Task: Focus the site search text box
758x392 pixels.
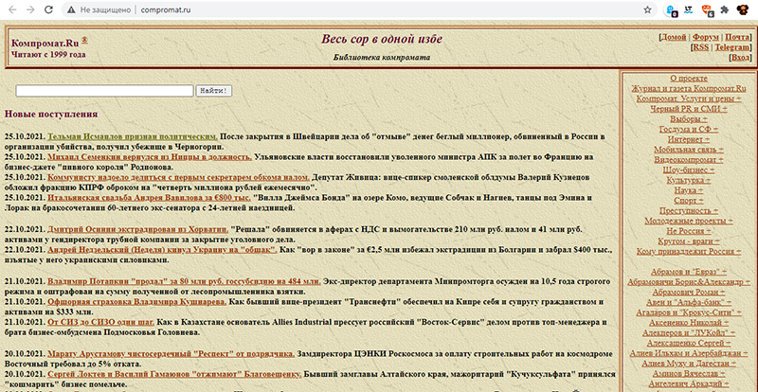Action: coord(104,91)
